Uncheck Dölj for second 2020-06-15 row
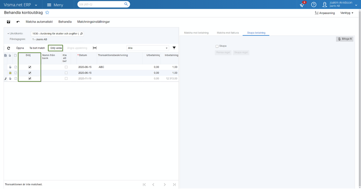The image size is (361, 189). point(30,73)
